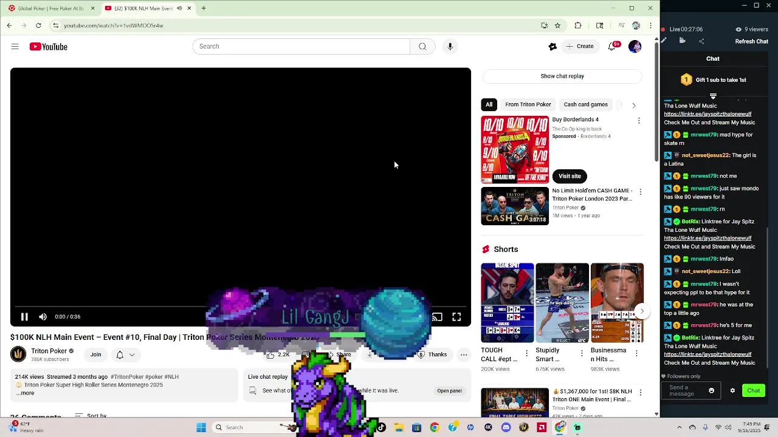Click the YouTube page scrollbar
This screenshot has width=778, height=437.
(x=656, y=102)
